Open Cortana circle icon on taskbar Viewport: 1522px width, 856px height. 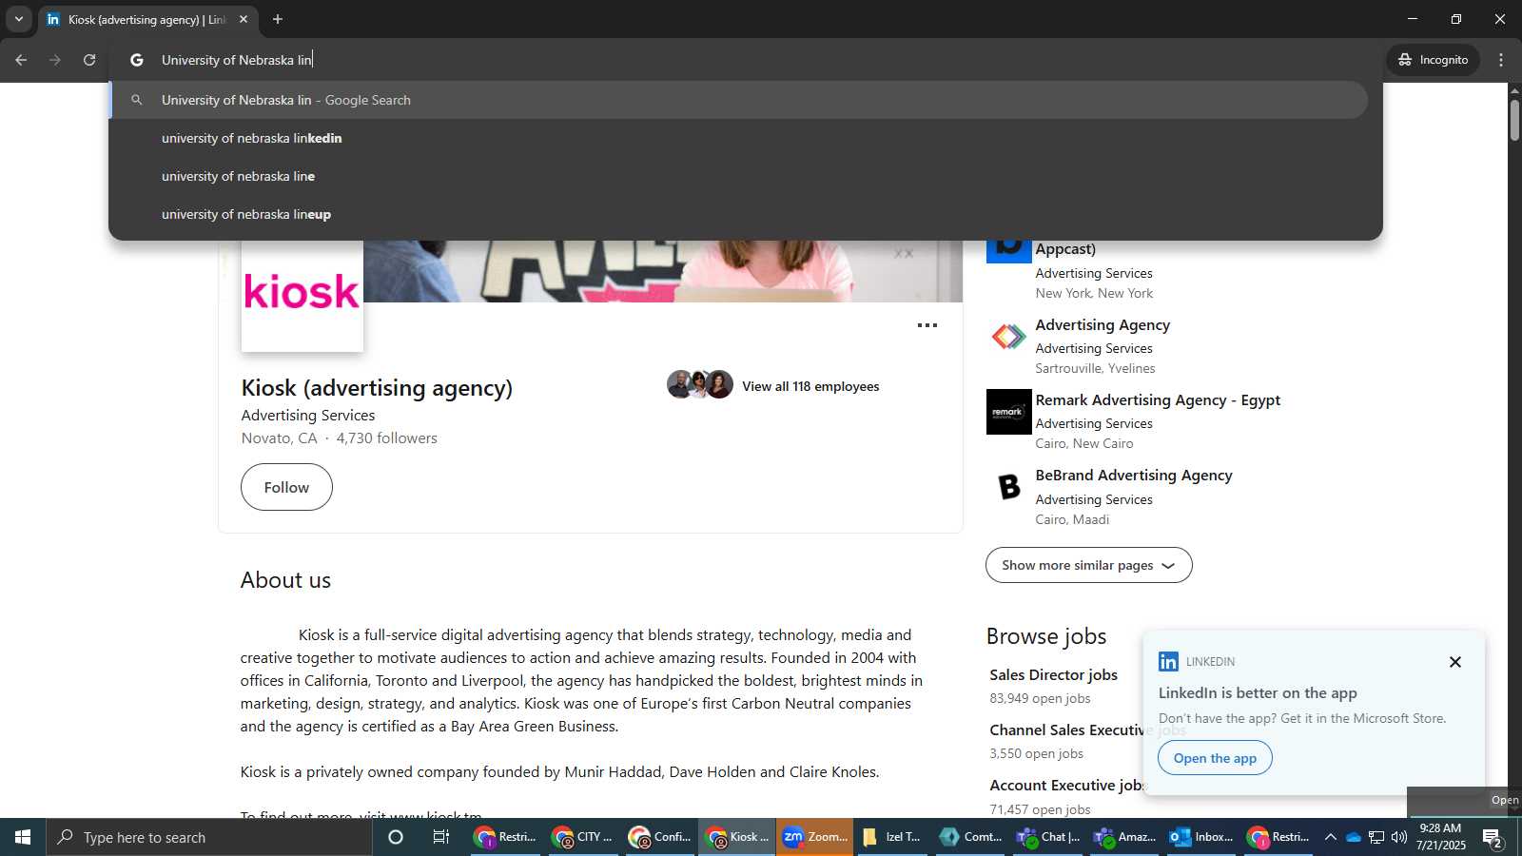pos(396,837)
